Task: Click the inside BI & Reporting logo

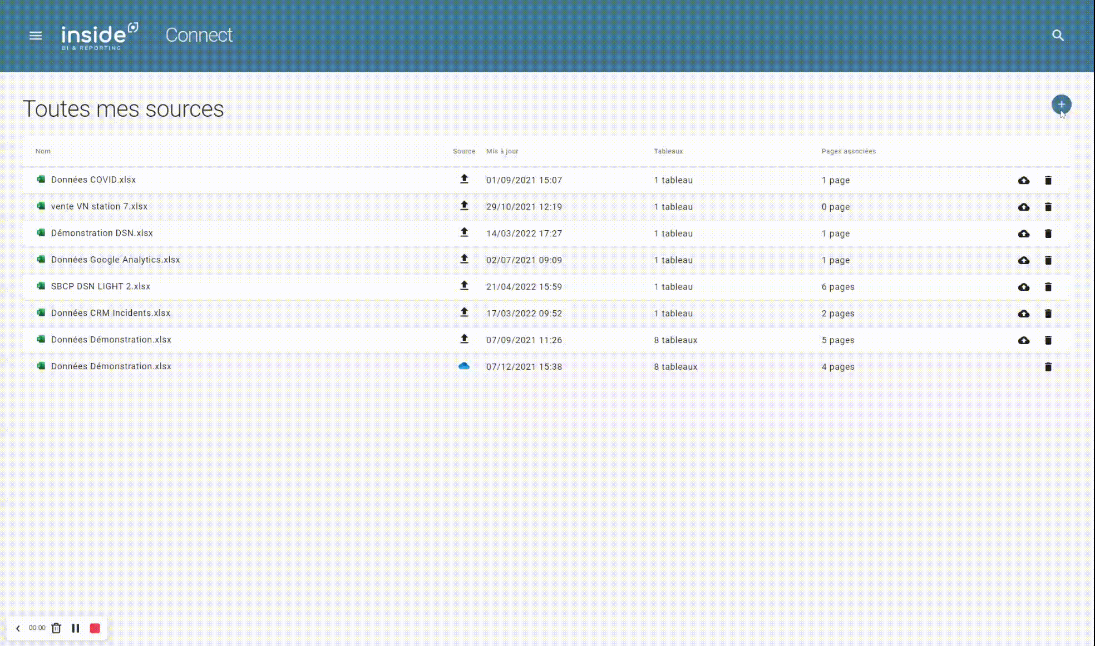Action: point(100,36)
